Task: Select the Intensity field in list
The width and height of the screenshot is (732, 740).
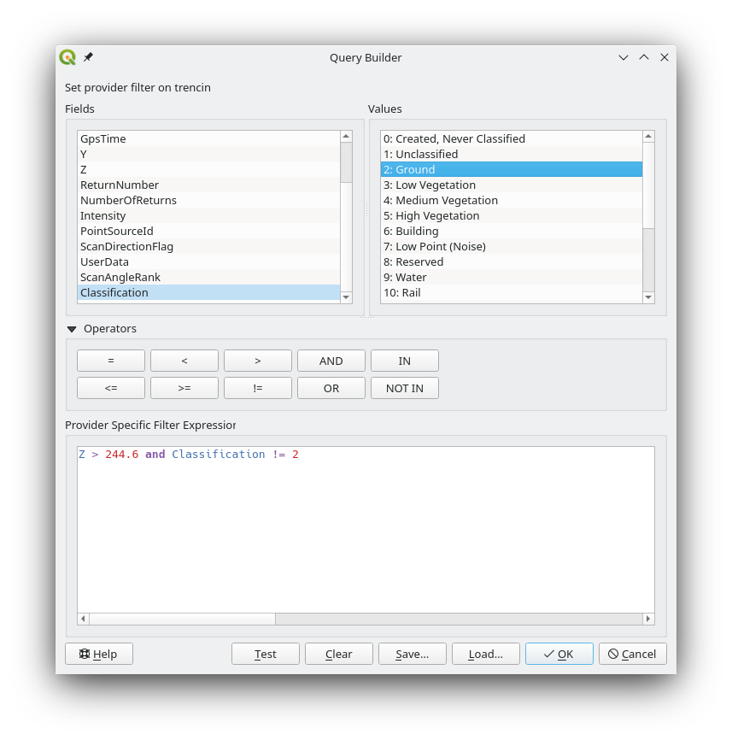Action: [102, 215]
